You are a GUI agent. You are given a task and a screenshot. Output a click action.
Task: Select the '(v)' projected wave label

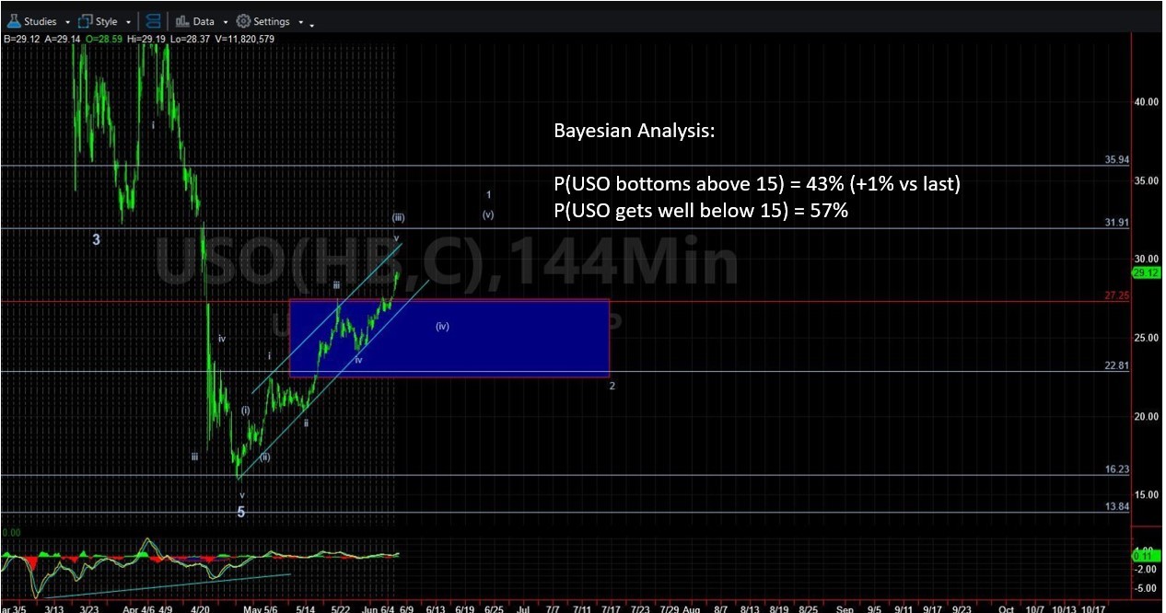coord(488,214)
